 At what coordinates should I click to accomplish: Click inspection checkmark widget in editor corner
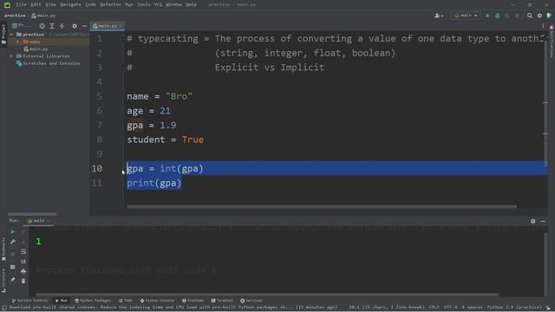pyautogui.click(x=542, y=36)
